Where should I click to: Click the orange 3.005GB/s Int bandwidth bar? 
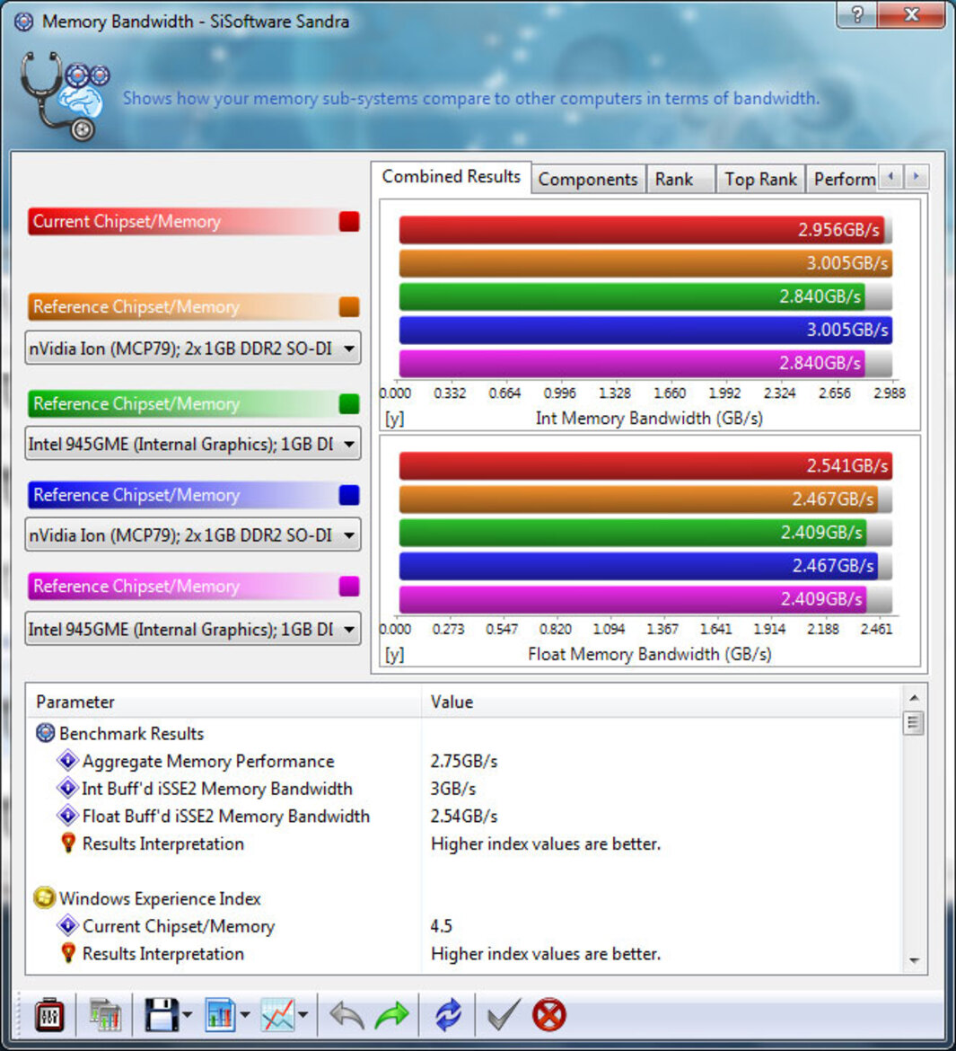pyautogui.click(x=645, y=263)
